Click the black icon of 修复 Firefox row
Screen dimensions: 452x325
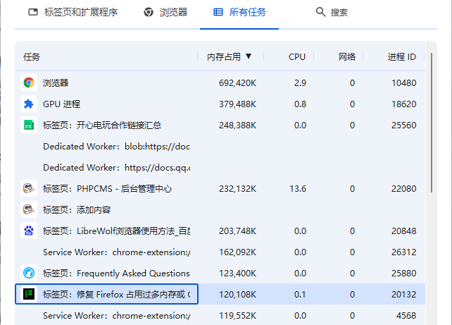pyautogui.click(x=29, y=295)
